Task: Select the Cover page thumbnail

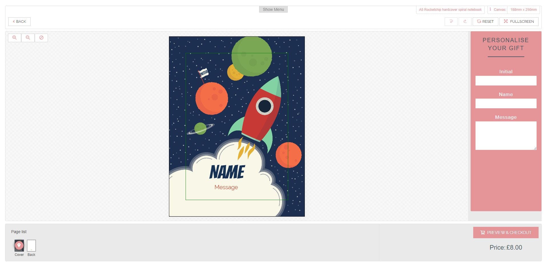Action: [19, 246]
